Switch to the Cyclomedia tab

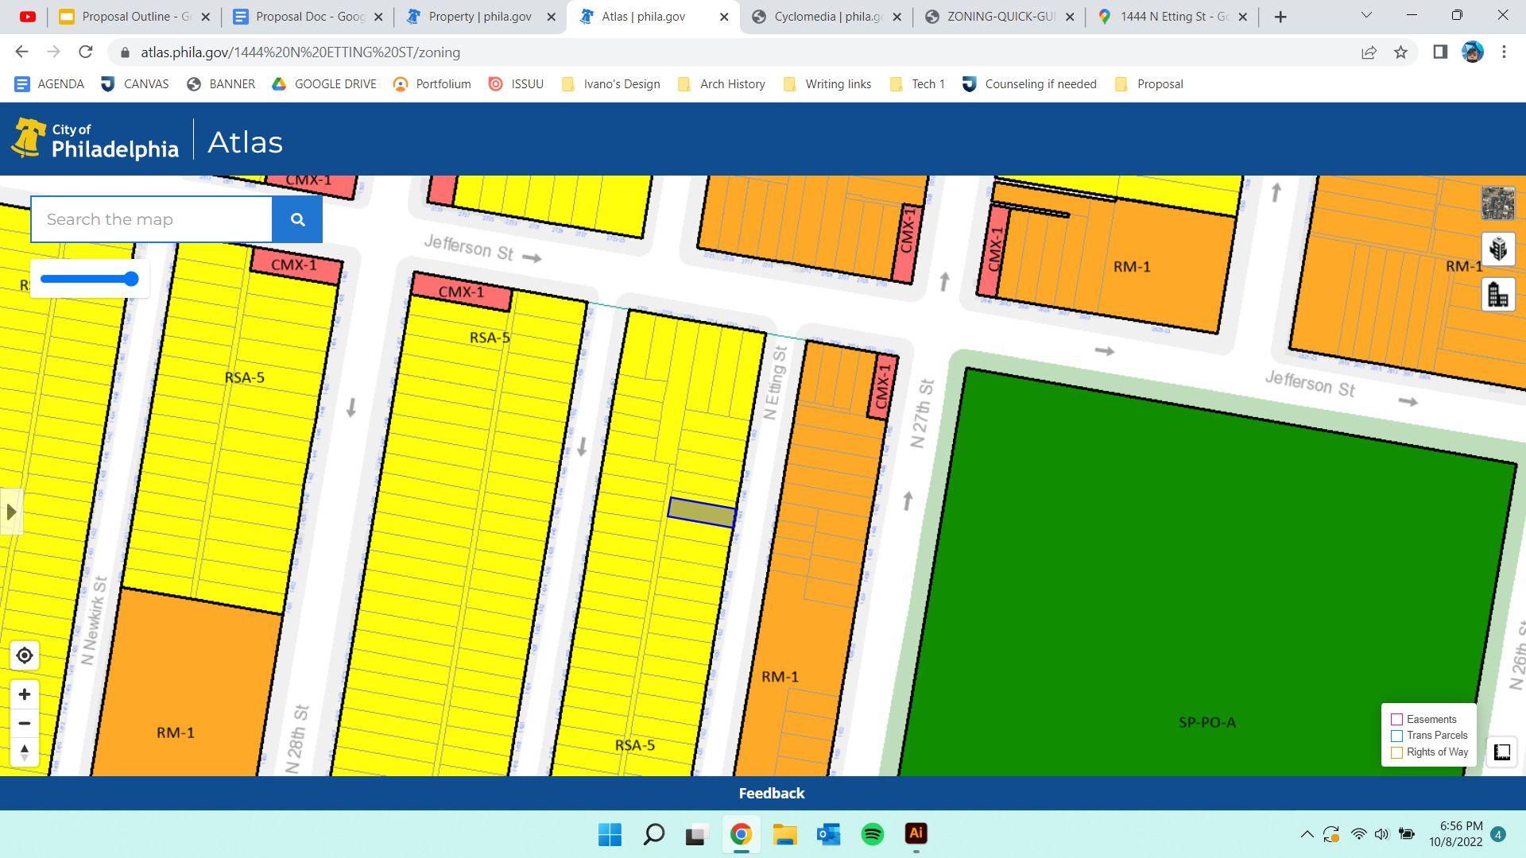click(x=827, y=17)
